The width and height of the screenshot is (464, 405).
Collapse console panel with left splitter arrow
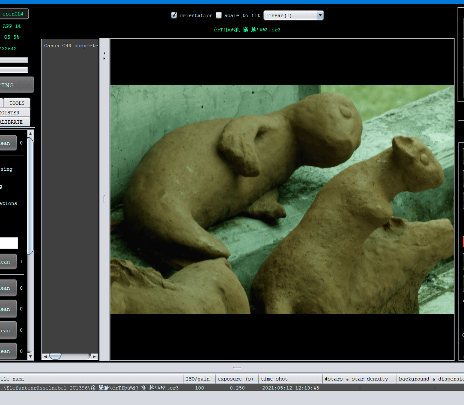tap(104, 54)
